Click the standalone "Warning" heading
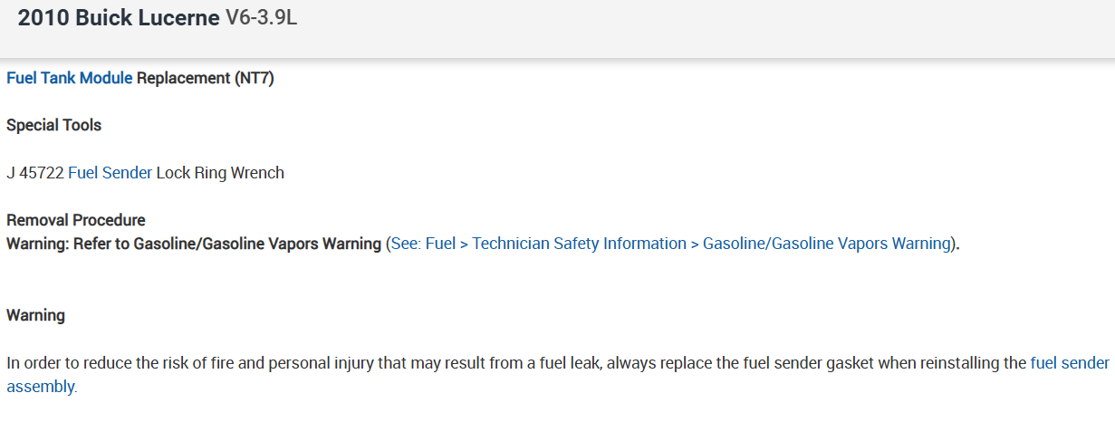Image resolution: width=1115 pixels, height=422 pixels. pos(35,315)
